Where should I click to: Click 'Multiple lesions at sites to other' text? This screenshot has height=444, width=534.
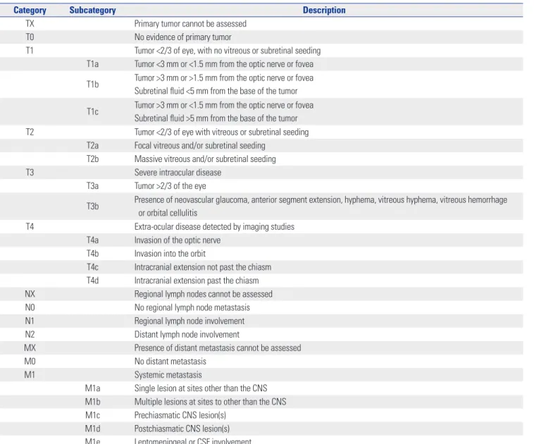(210, 402)
